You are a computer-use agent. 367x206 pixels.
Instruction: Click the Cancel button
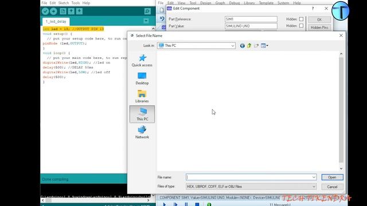(x=333, y=187)
